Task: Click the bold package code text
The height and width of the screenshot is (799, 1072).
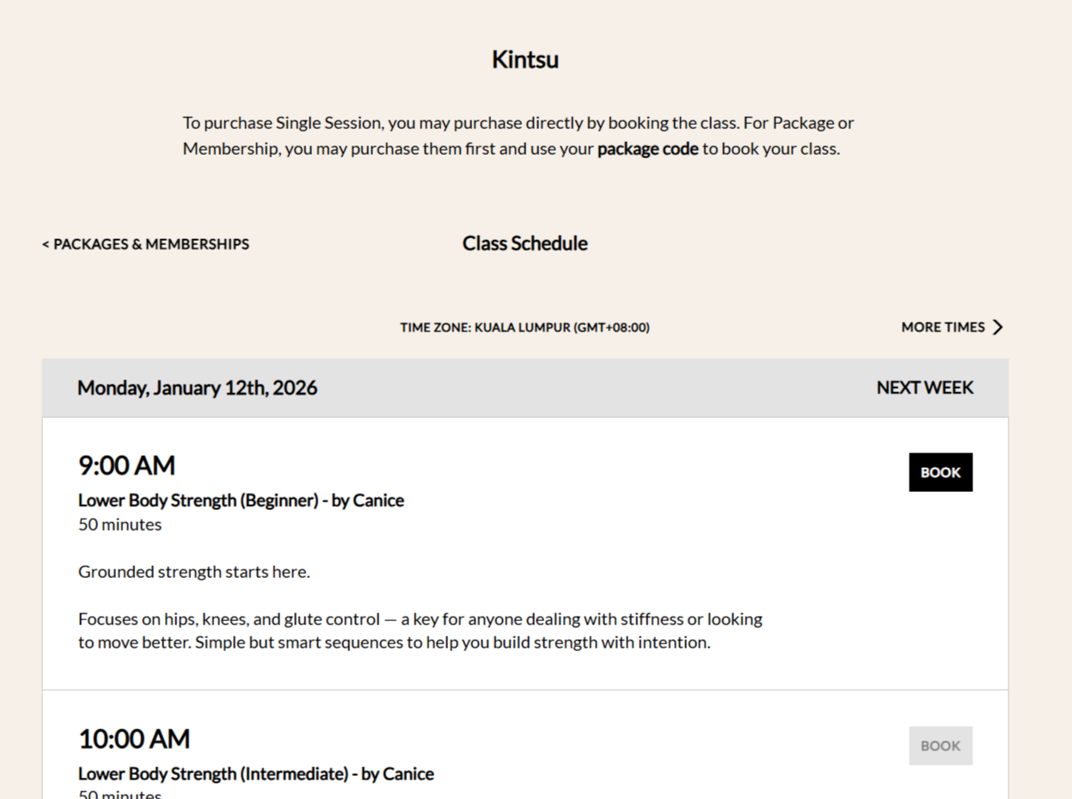Action: coord(647,149)
